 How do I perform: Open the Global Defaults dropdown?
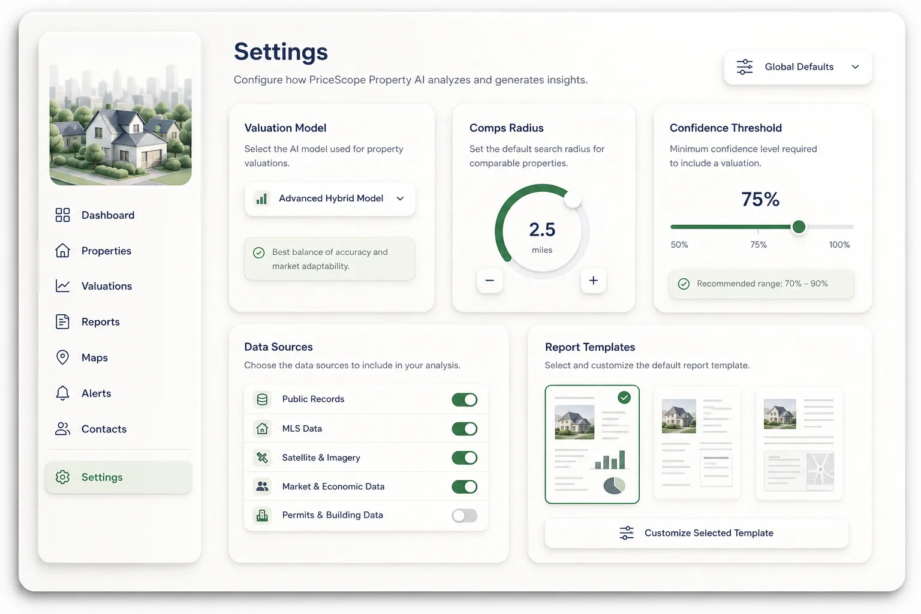(798, 67)
